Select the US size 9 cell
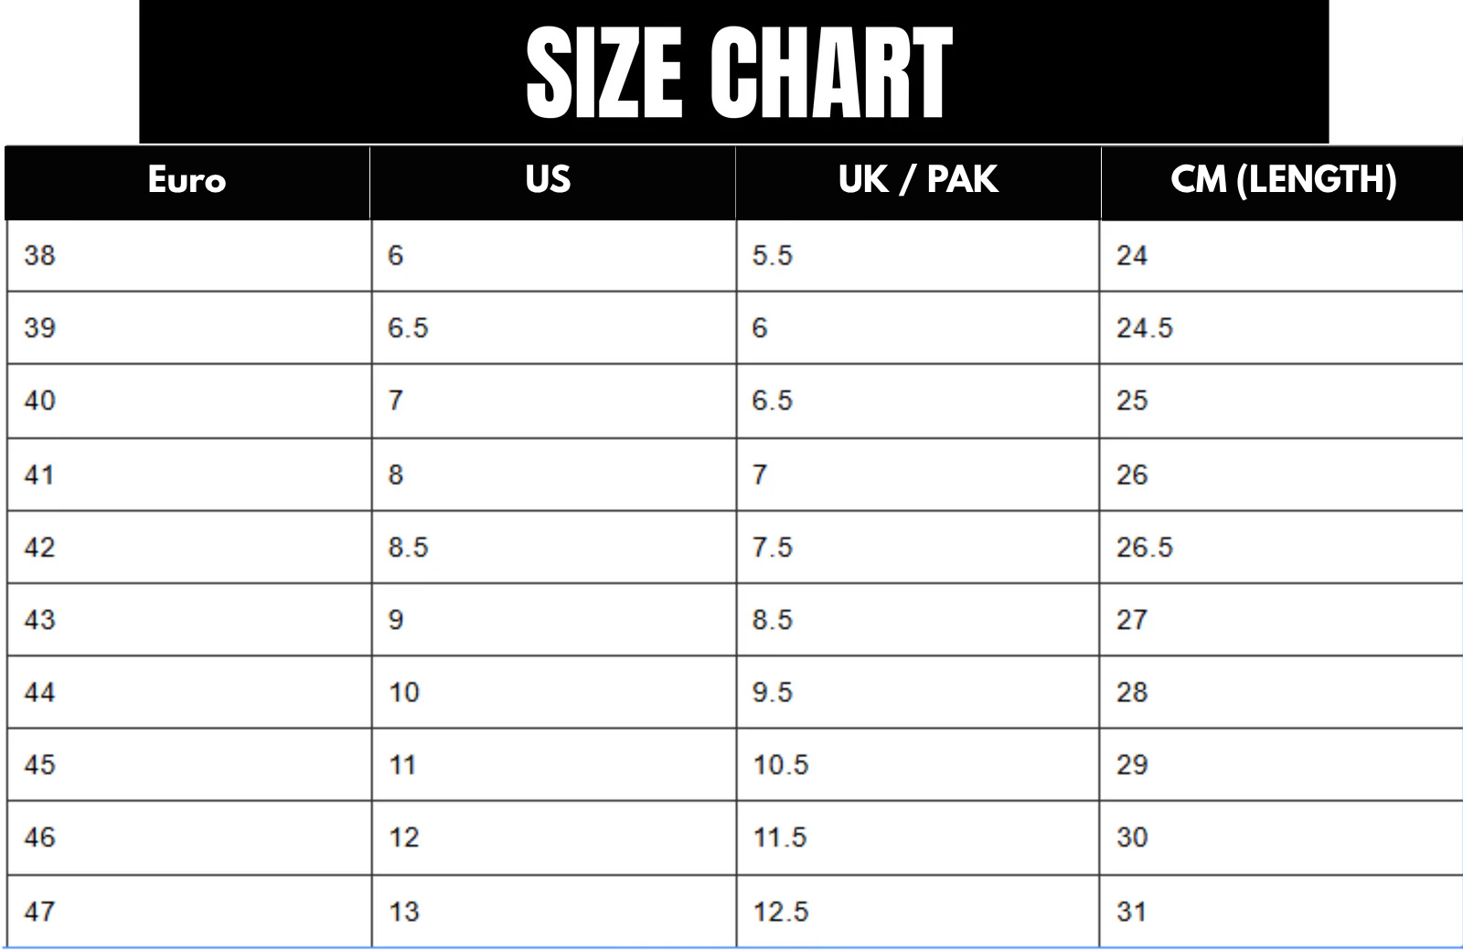This screenshot has width=1463, height=950. [x=396, y=620]
